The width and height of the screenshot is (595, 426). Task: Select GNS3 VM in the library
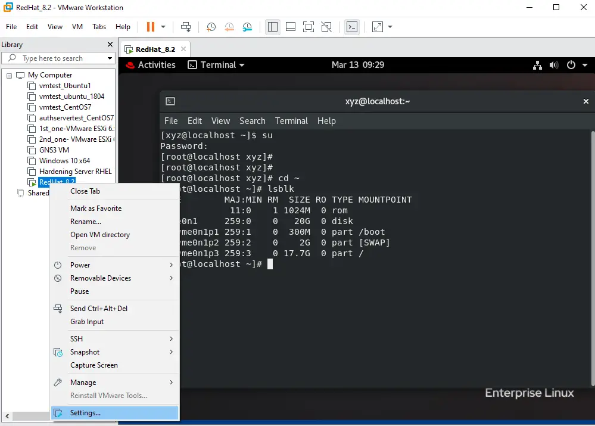pyautogui.click(x=54, y=150)
